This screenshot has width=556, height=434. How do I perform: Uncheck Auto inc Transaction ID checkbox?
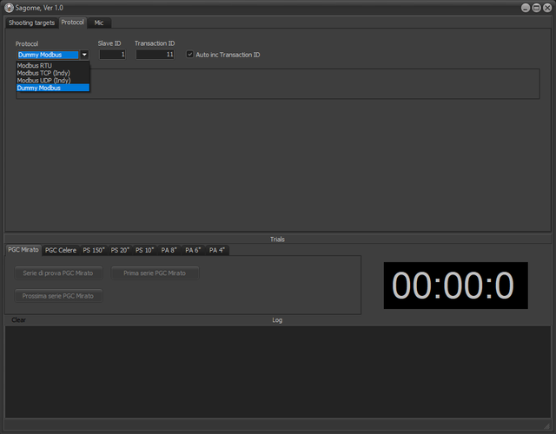tap(190, 54)
